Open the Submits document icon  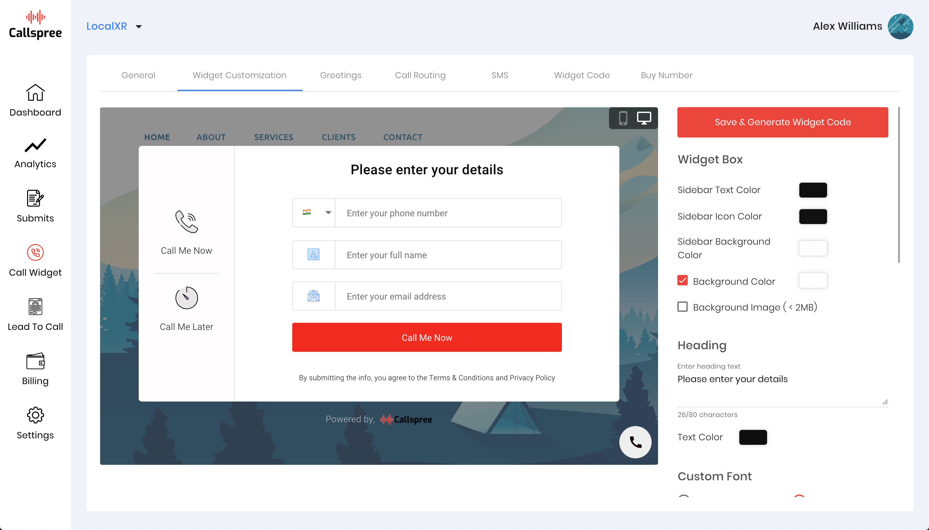[35, 199]
